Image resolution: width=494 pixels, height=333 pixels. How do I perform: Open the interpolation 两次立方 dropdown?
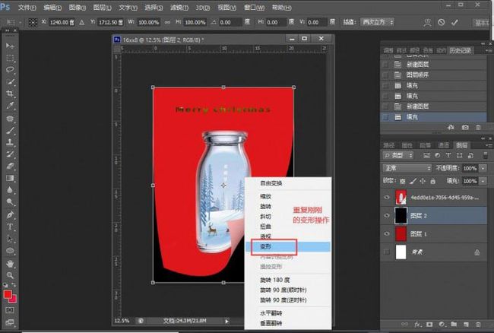[x=378, y=22]
